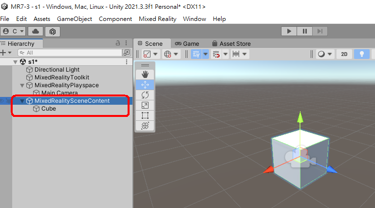Open the Help menu
This screenshot has height=208, width=375.
point(219,19)
